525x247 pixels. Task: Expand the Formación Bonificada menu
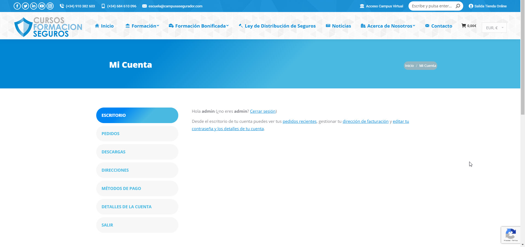coord(199,26)
